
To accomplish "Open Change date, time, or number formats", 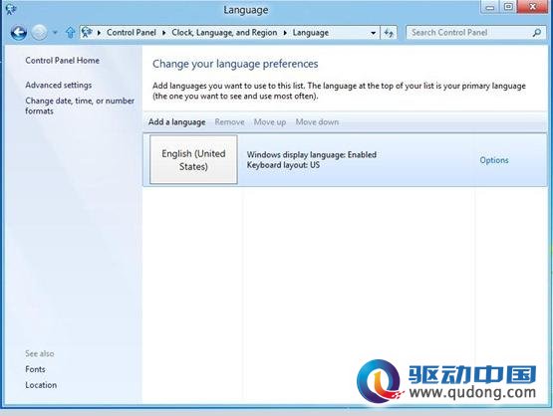I will tap(80, 105).
